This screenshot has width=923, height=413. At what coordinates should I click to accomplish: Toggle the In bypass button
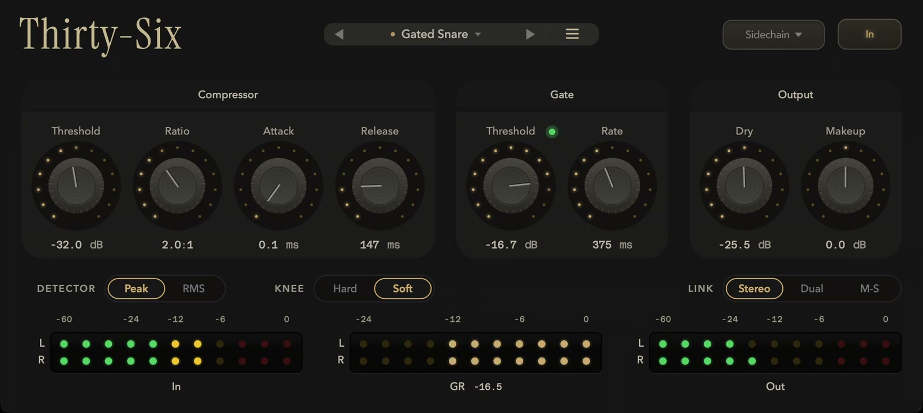click(869, 34)
